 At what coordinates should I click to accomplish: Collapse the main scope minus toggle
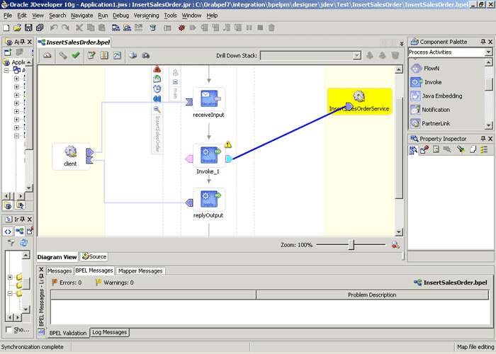(175, 82)
